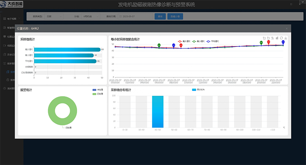Download the hourly chart as image
The width and height of the screenshot is (306, 165).
tap(286, 38)
